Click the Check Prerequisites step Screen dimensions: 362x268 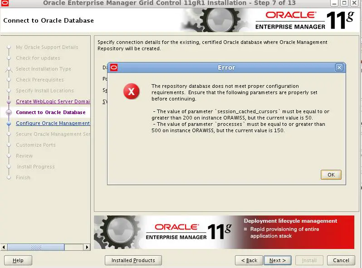40,80
